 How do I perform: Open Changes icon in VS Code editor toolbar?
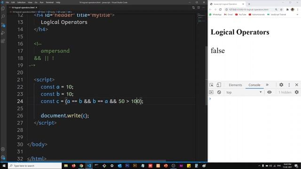pos(193,8)
